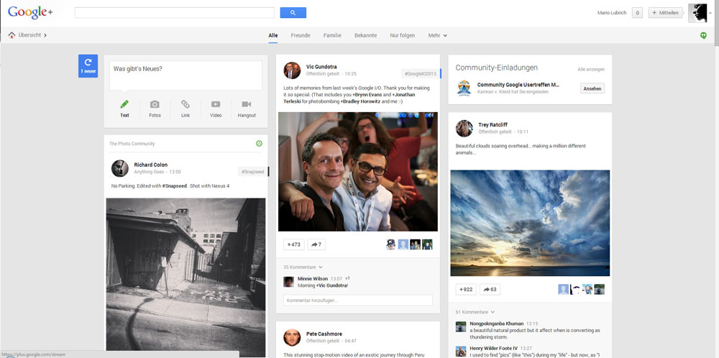719x358 pixels.
Task: Switch to the Familie tab
Action: [x=332, y=35]
